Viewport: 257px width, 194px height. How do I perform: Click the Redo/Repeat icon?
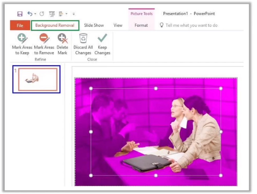click(42, 14)
